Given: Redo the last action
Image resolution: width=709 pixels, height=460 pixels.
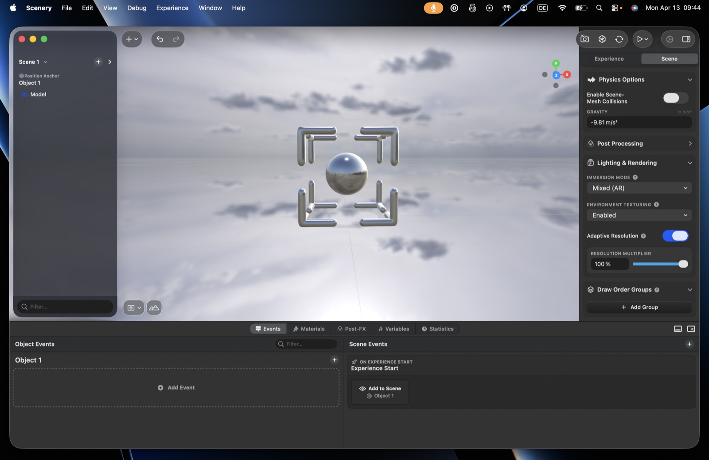Looking at the screenshot, I should click(176, 39).
